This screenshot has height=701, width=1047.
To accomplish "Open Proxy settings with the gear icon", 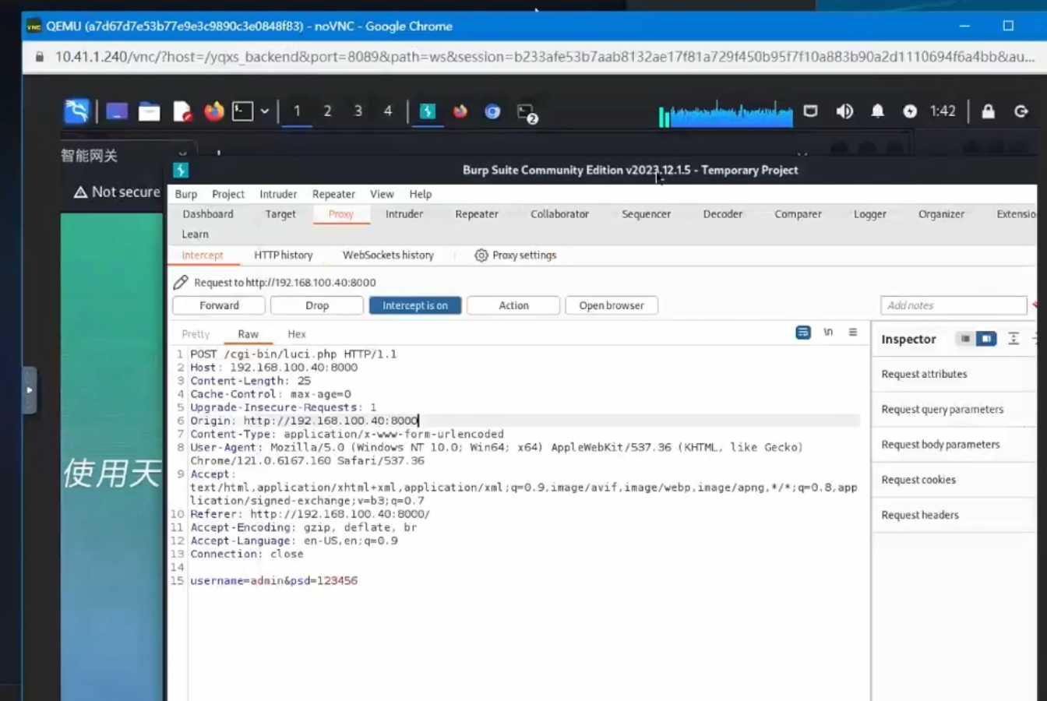I will 516,255.
